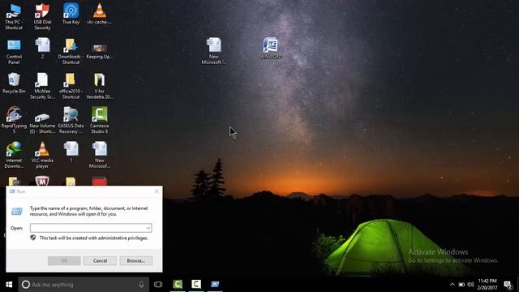Select New Microsoft document beside icon 1

tap(99, 155)
